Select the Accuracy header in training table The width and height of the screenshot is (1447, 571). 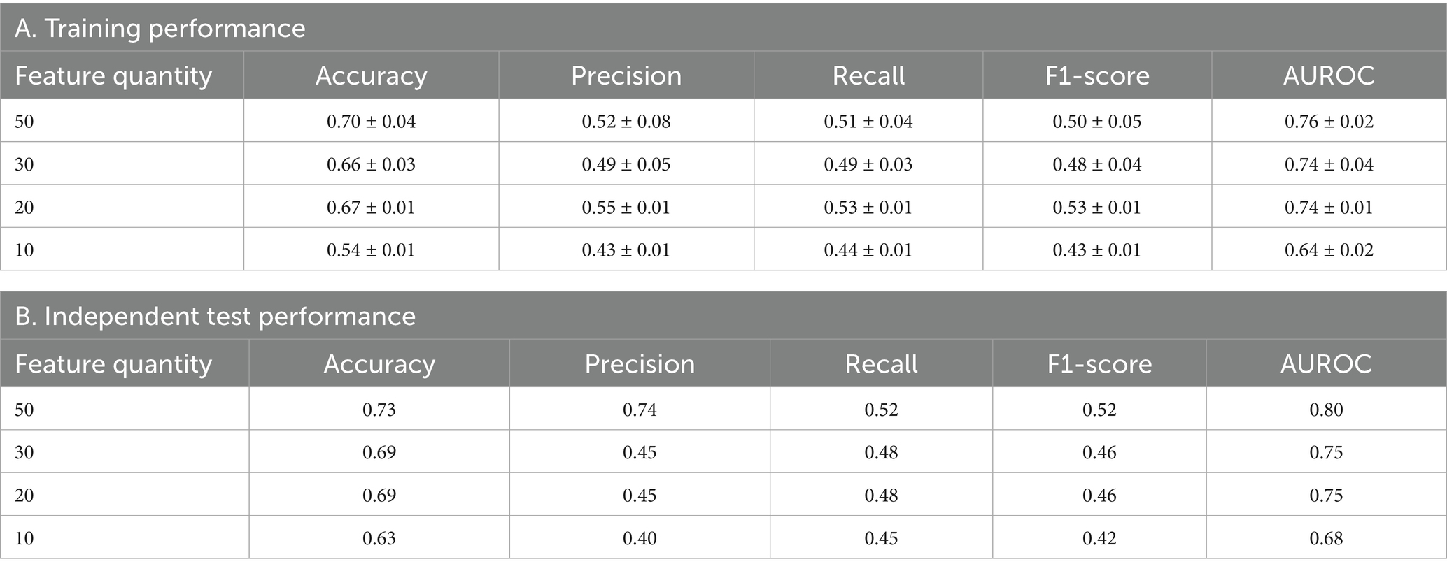(x=371, y=75)
